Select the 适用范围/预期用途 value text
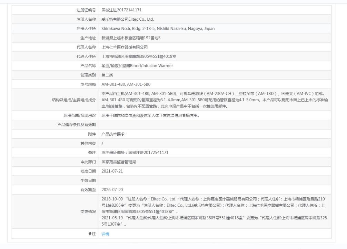347x249 pixels. click(x=150, y=115)
